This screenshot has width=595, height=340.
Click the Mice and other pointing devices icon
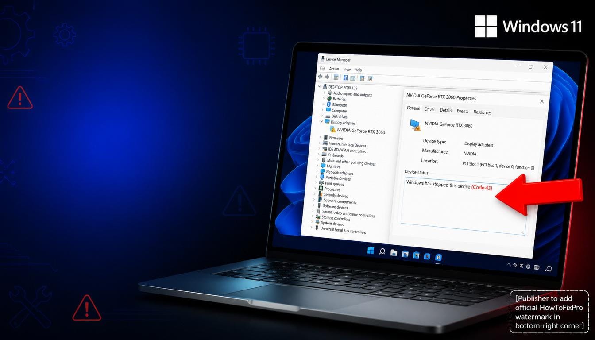(324, 161)
